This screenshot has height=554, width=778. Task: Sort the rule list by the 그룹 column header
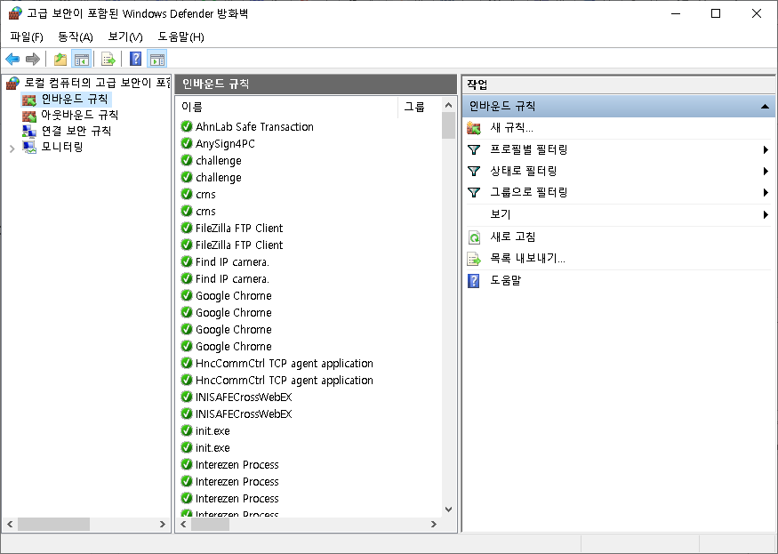(420, 107)
